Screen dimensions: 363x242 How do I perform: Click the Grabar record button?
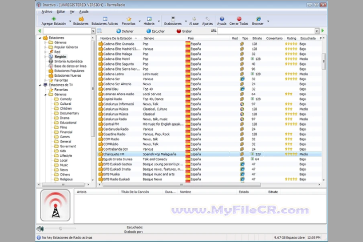184,31
